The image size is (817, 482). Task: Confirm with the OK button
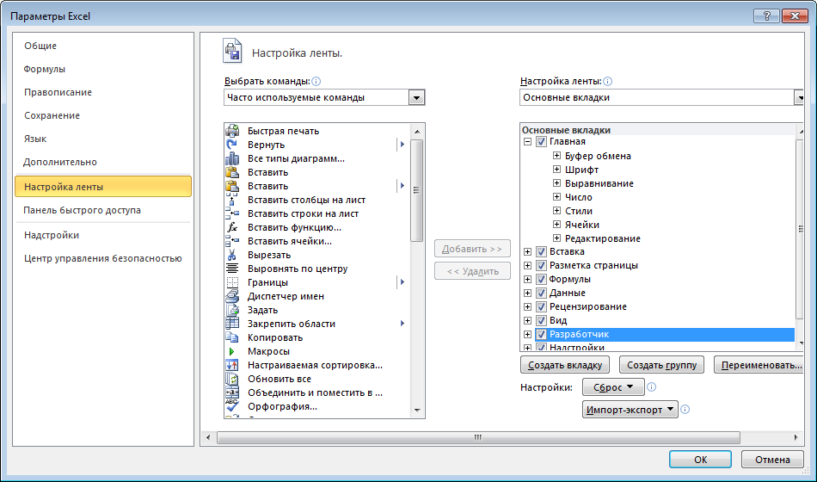coord(700,460)
